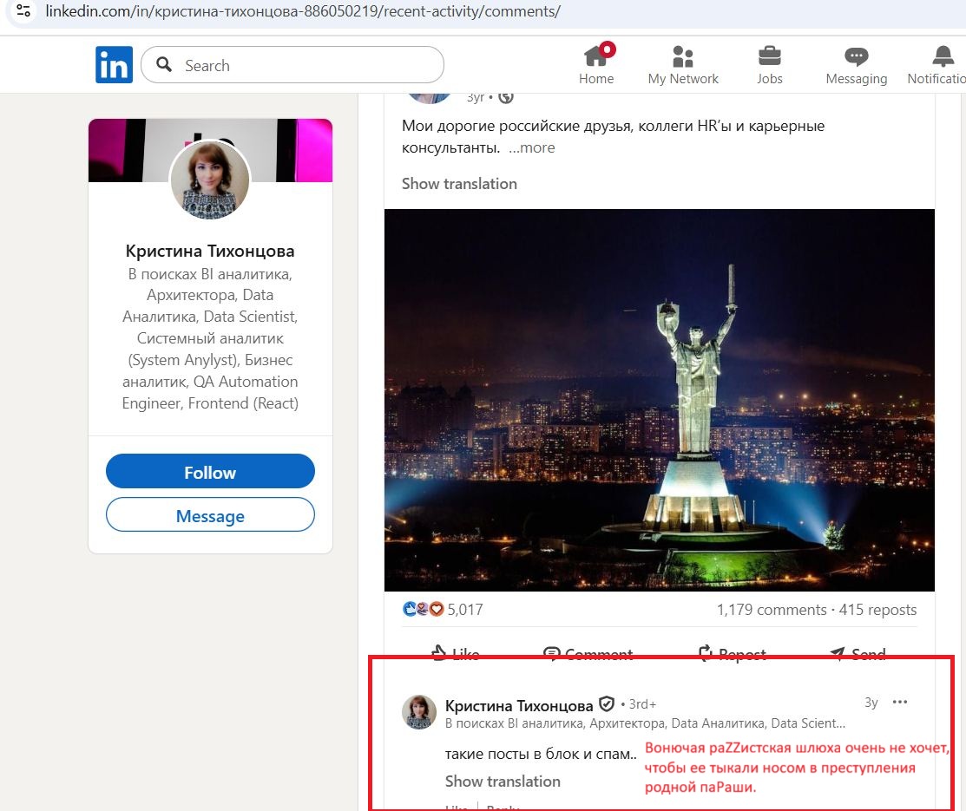Click the reaction emoji icons beside 5,017
966x811 pixels.
pyautogui.click(x=424, y=609)
